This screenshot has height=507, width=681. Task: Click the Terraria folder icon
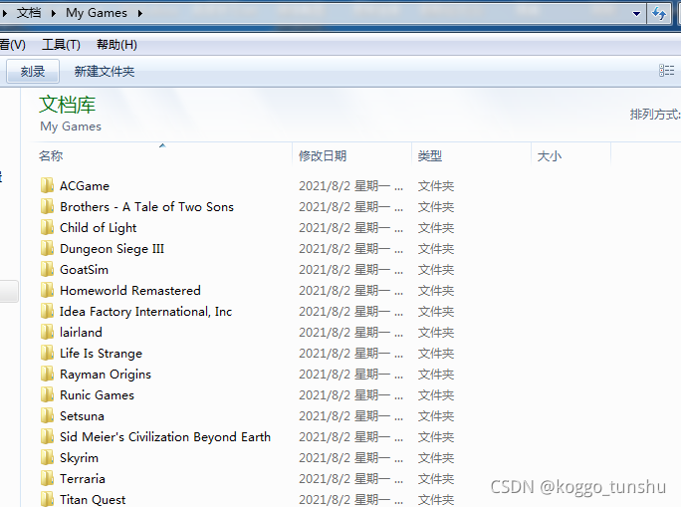(47, 478)
